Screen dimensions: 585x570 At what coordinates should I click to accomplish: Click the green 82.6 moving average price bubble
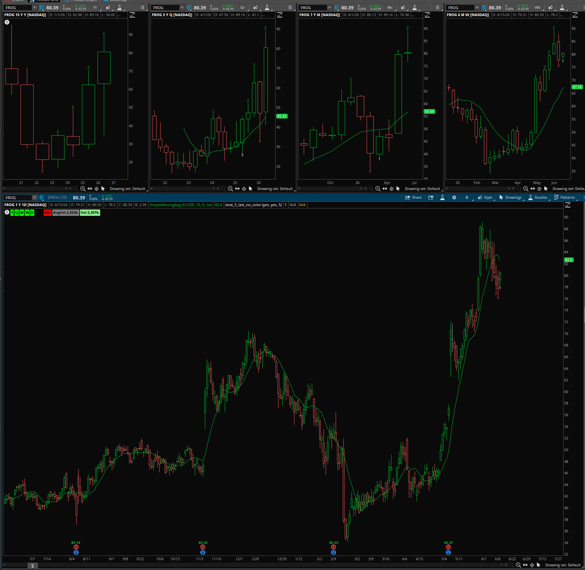[x=568, y=260]
